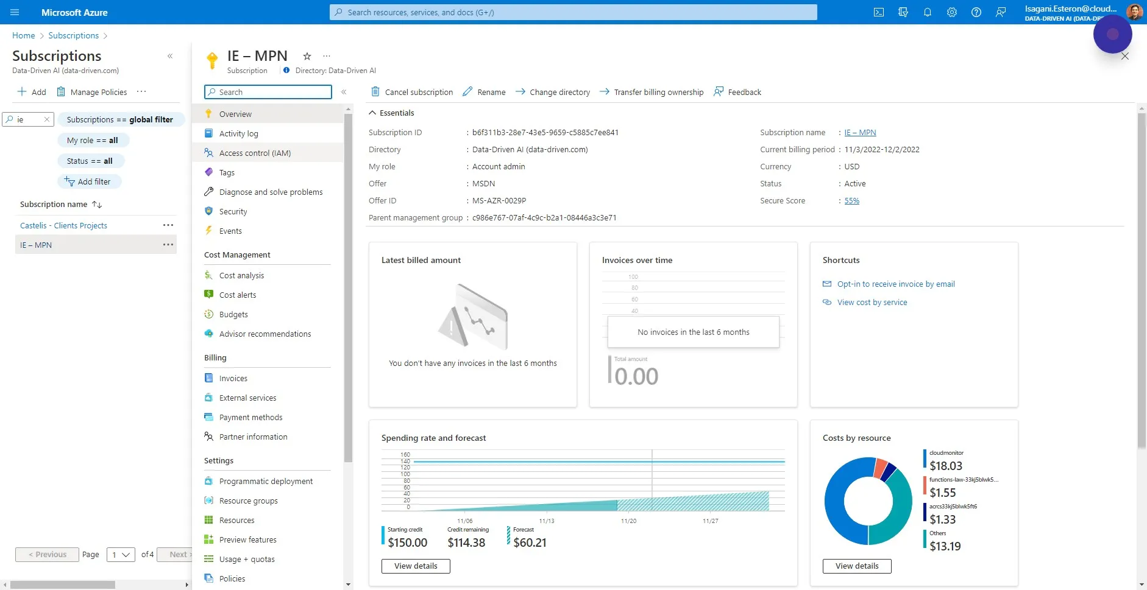Screen dimensions: 1147x590
Task: Open context menu for IE – MPN row
Action: tap(168, 245)
